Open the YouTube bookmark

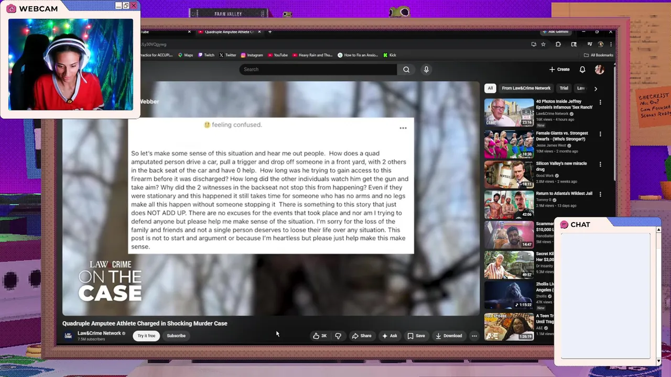[x=277, y=55]
